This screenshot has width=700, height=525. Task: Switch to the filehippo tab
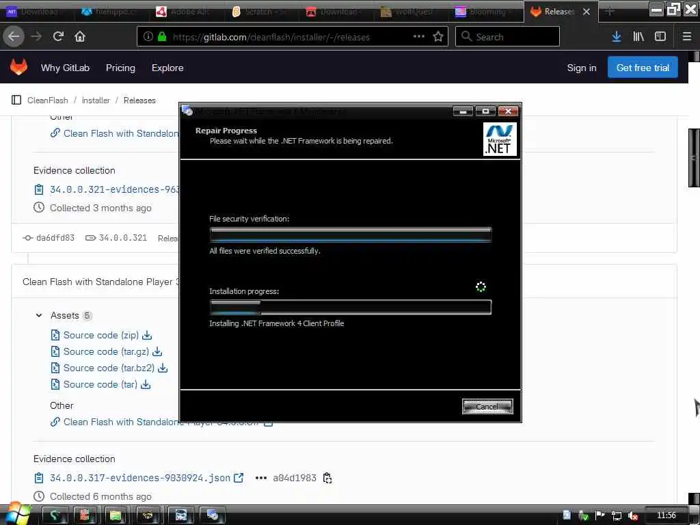111,12
